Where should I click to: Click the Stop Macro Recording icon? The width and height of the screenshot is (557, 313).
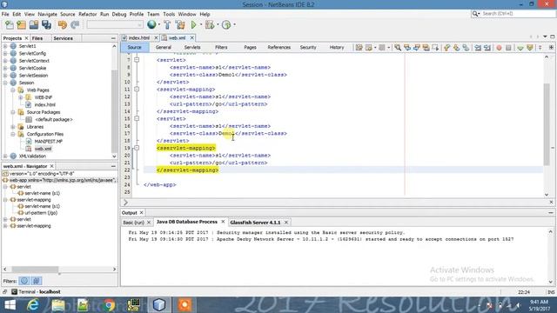point(508,48)
